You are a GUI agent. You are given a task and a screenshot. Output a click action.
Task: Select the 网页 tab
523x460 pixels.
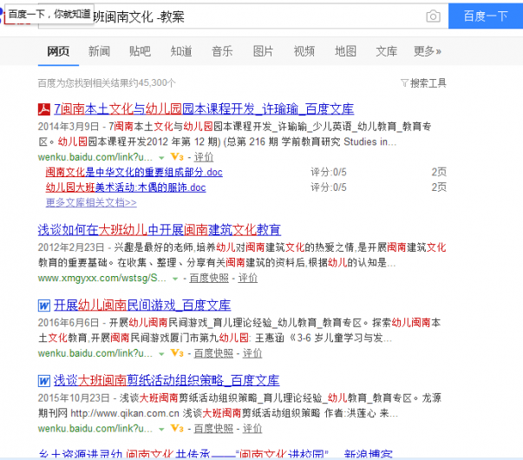(58, 51)
